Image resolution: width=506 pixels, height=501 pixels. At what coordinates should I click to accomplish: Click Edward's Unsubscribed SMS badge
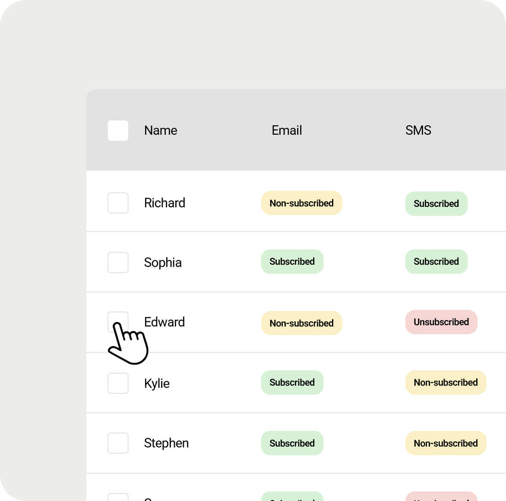coord(441,322)
